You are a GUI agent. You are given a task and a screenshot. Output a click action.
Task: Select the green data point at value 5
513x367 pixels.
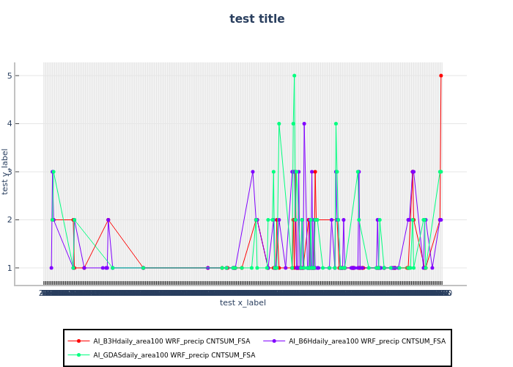click(294, 76)
